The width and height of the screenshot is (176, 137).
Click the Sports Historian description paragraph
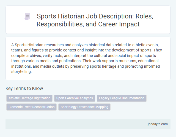point(87,58)
